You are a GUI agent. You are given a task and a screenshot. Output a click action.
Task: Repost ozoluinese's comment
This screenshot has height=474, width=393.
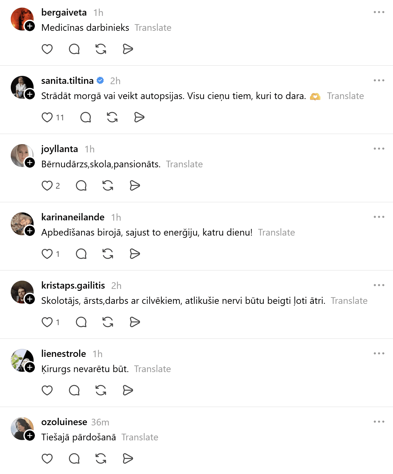point(101,459)
